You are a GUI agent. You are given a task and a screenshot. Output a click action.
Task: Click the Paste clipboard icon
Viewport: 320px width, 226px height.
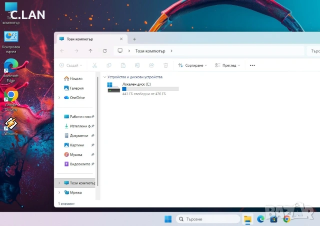click(123, 65)
